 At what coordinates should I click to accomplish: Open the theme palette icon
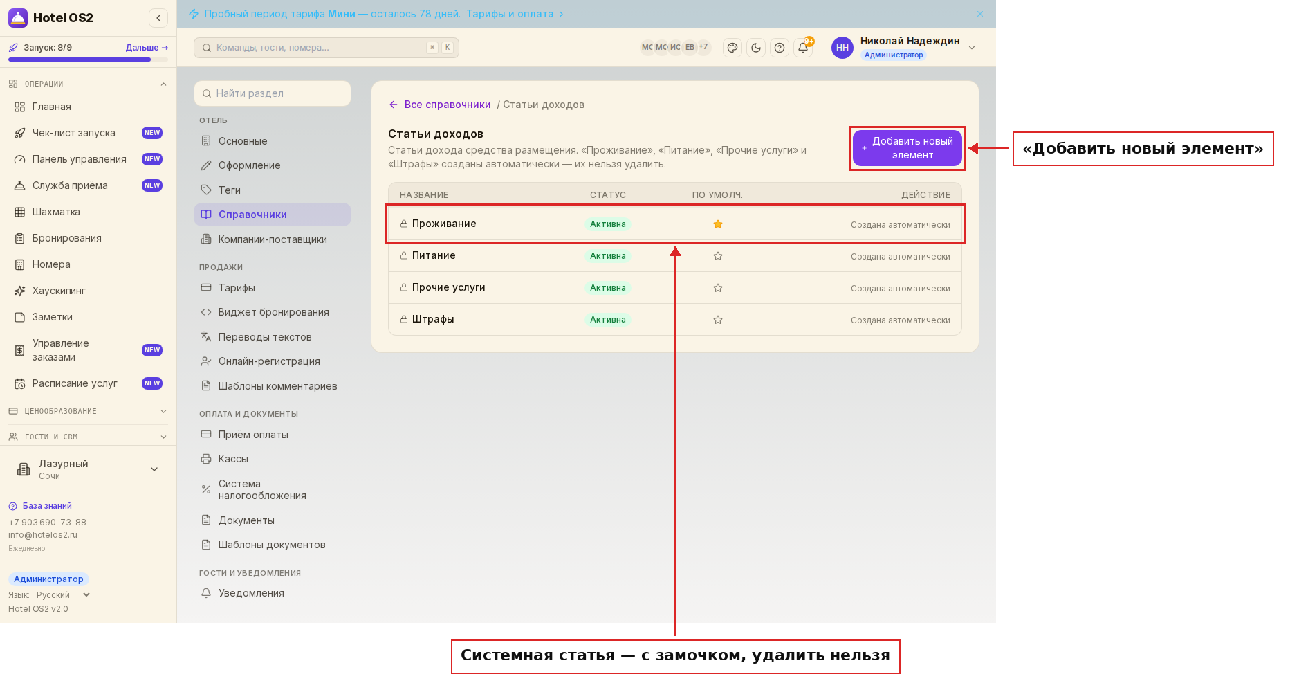coord(732,48)
